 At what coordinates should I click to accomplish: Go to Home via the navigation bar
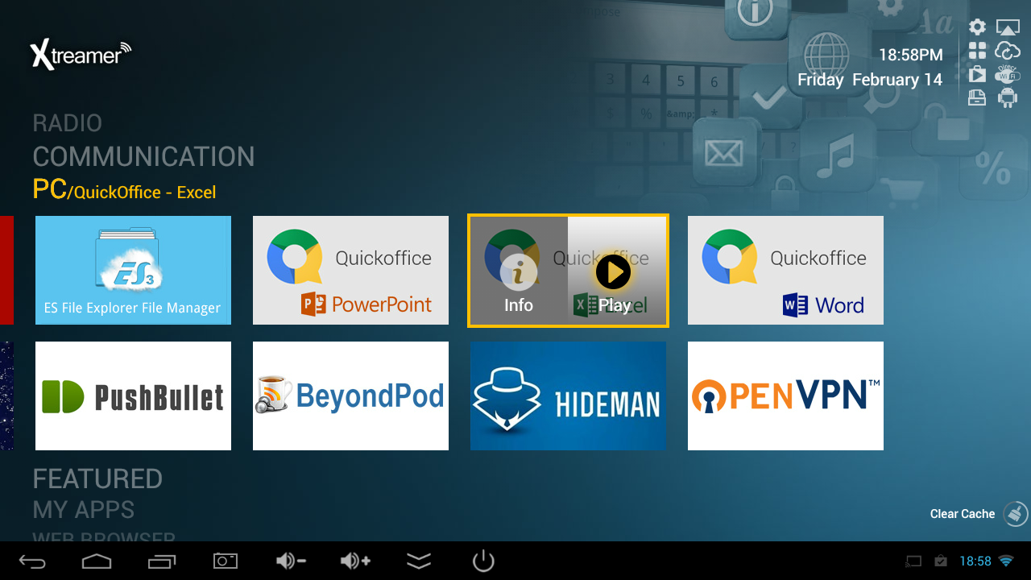click(97, 561)
